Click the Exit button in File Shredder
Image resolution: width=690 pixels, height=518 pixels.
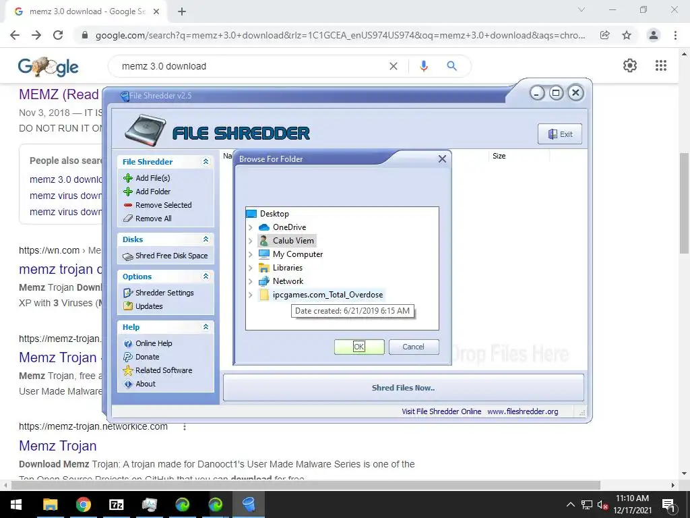point(560,134)
